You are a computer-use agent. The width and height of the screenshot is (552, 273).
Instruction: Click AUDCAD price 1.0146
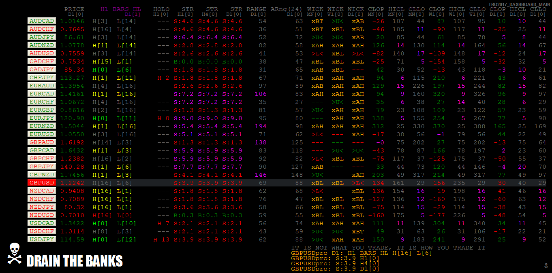[x=72, y=21]
